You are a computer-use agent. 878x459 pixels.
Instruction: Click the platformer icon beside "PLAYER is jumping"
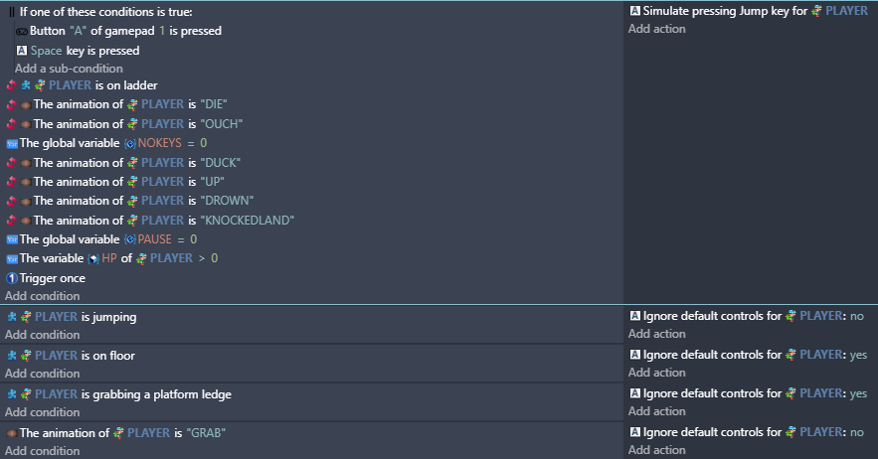click(x=12, y=317)
